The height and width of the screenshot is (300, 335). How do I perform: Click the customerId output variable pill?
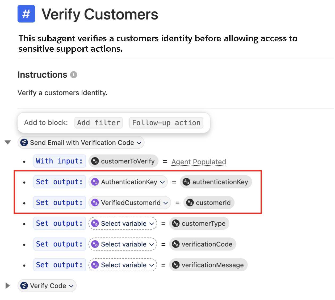tap(209, 203)
